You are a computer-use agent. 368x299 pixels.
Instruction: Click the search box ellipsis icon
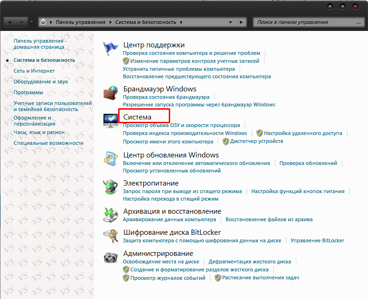[358, 22]
